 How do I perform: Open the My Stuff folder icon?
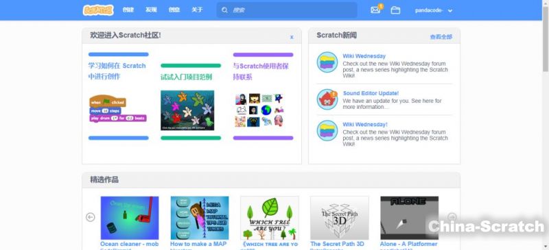(395, 10)
